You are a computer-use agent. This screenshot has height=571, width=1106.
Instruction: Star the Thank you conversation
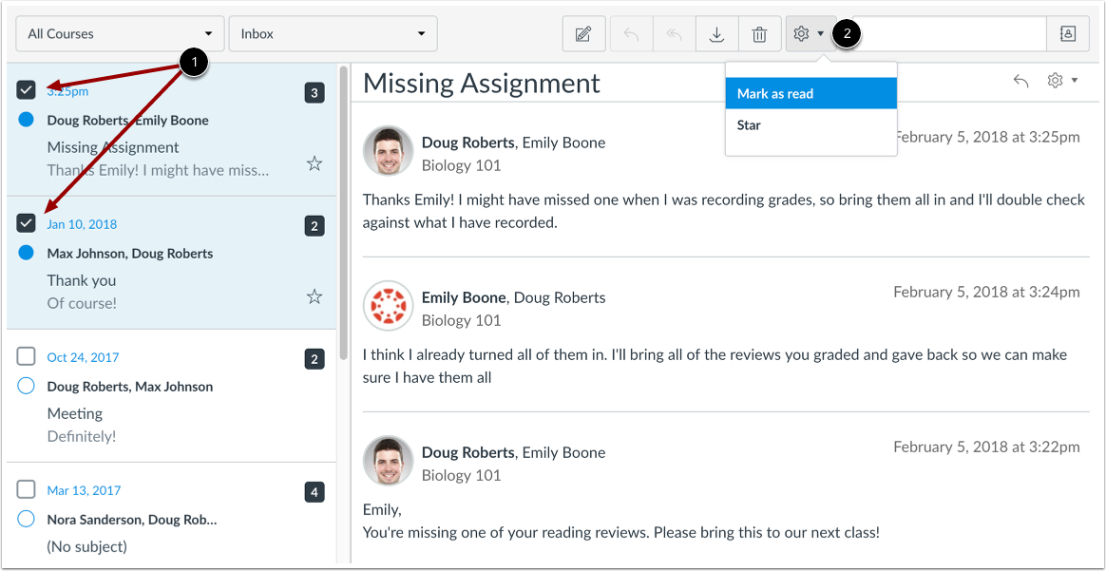coord(315,296)
